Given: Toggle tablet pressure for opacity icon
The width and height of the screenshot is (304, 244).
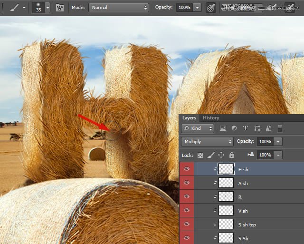Looking at the screenshot, I should [211, 8].
